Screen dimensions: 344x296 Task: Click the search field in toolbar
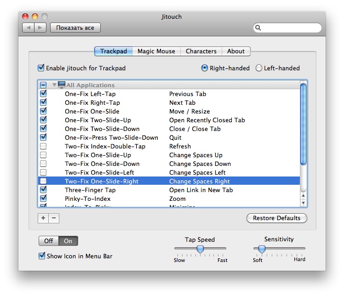click(287, 28)
